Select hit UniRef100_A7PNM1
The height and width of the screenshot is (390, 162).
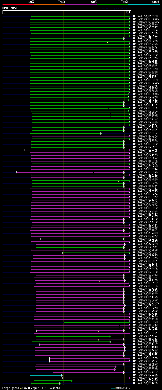[x=145, y=147]
